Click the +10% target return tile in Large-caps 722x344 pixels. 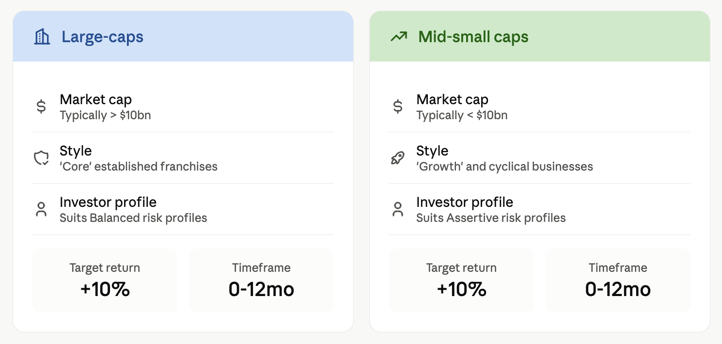[105, 281]
